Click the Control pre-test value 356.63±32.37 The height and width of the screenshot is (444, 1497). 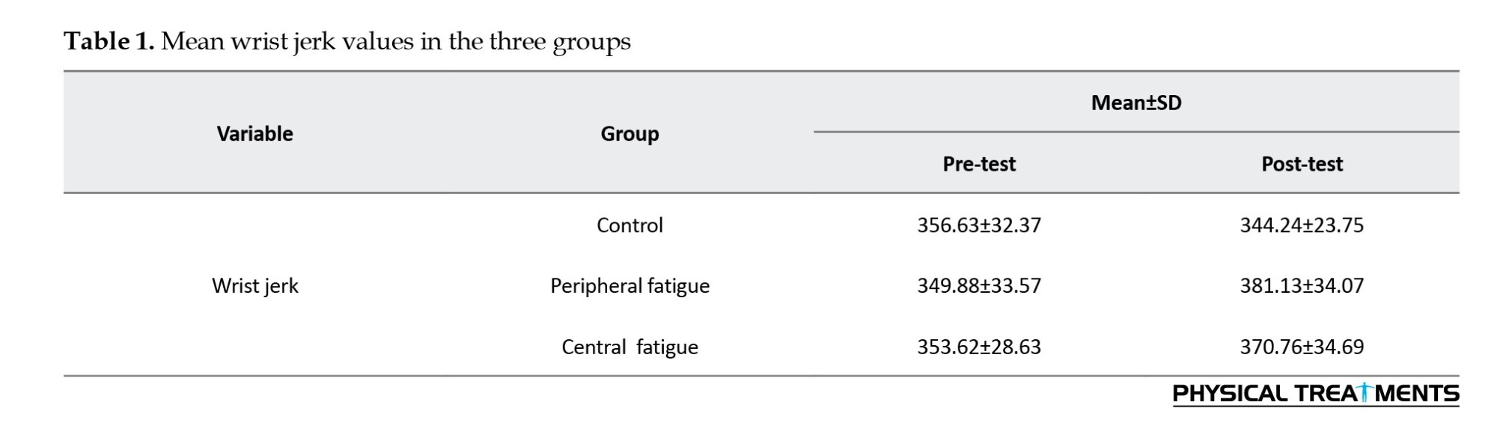pos(978,225)
